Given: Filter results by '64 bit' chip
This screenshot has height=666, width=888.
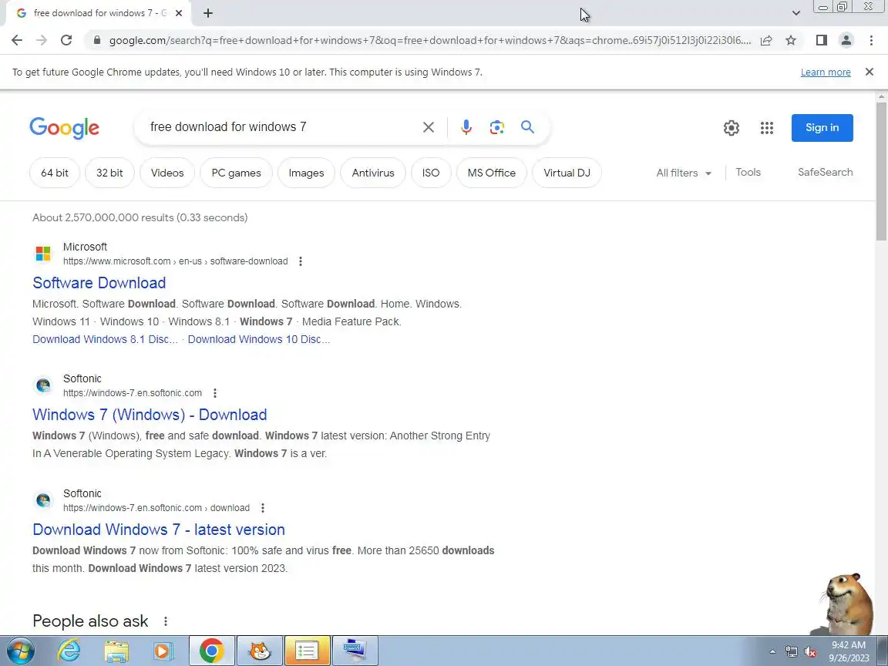Looking at the screenshot, I should (55, 173).
